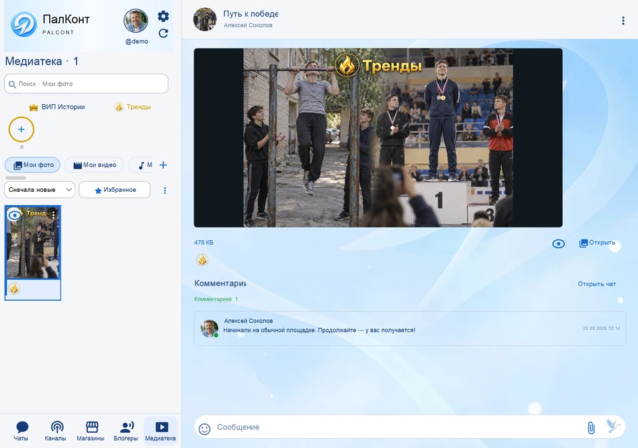Add a new story with the plus circle
The height and width of the screenshot is (448, 638).
pyautogui.click(x=21, y=129)
